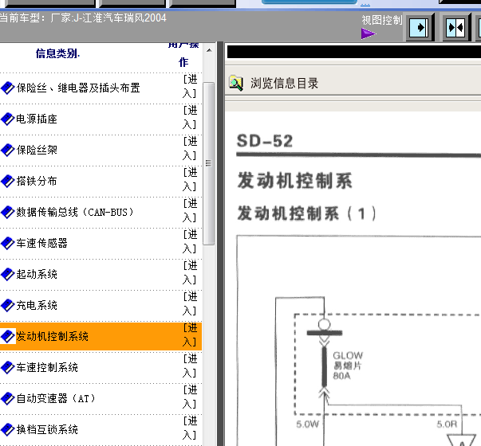Click the book icon beside 起动系统
Image resolution: width=481 pixels, height=446 pixels.
(8, 275)
